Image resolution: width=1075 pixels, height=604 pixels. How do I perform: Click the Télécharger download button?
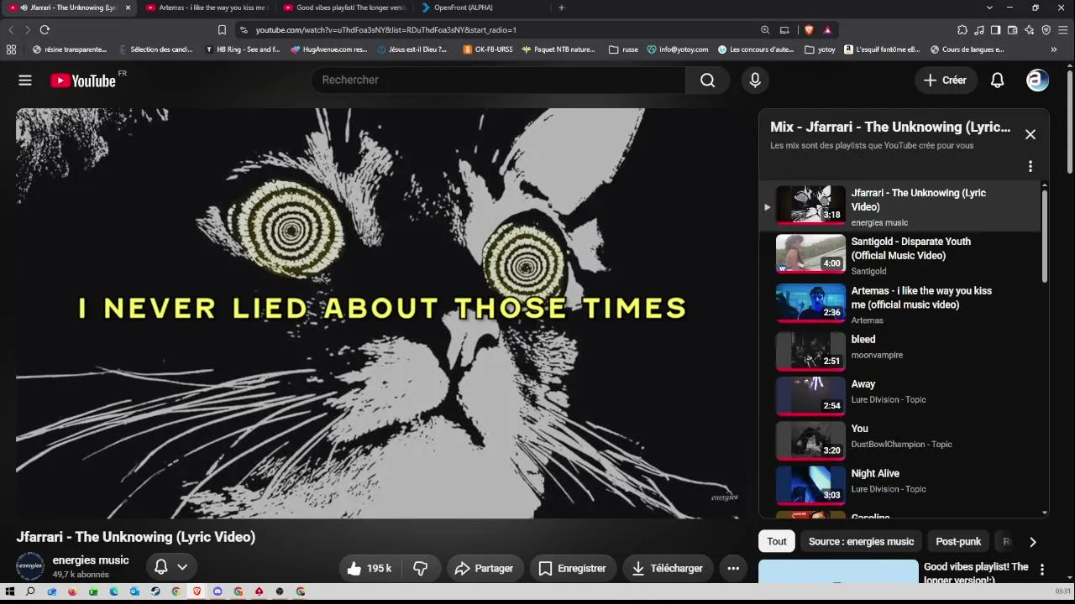(668, 568)
